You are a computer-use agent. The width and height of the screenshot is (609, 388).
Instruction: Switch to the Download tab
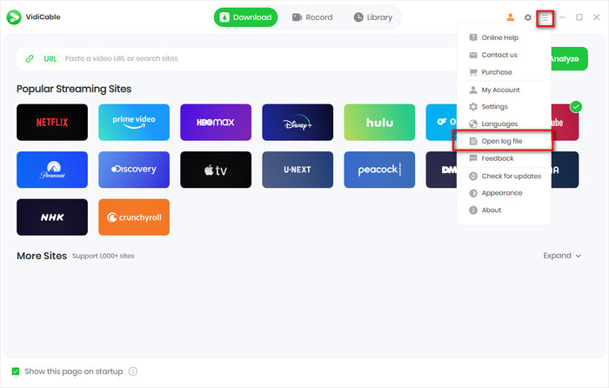(x=245, y=17)
